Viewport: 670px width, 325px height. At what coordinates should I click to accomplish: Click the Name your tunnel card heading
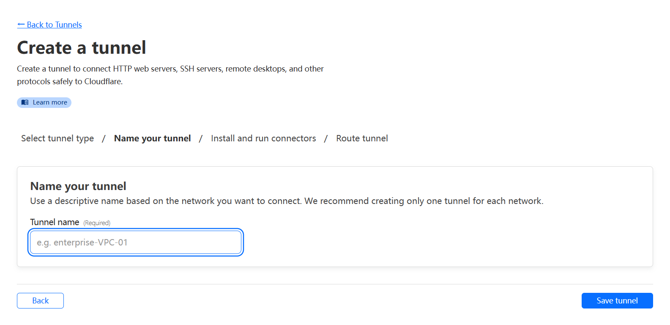pos(78,186)
